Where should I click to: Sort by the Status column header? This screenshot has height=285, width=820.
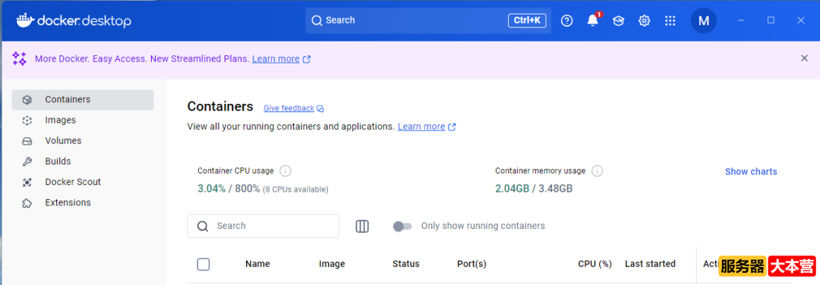pyautogui.click(x=405, y=264)
